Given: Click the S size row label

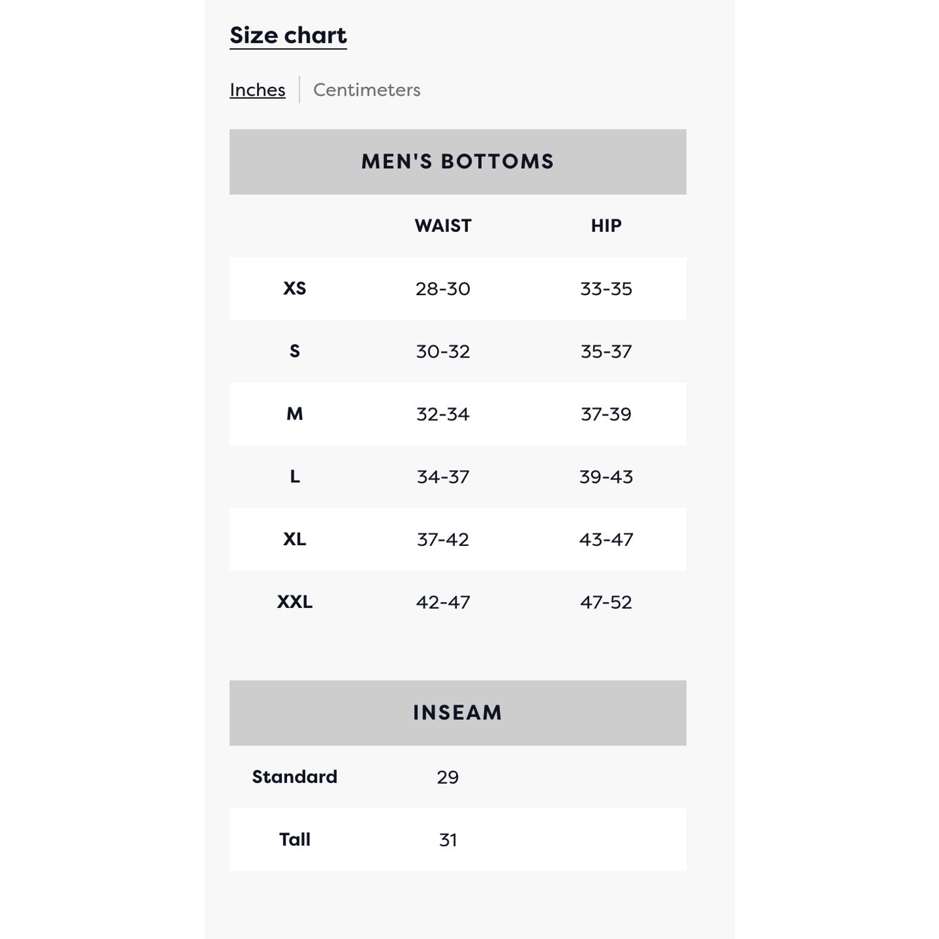Looking at the screenshot, I should [295, 351].
